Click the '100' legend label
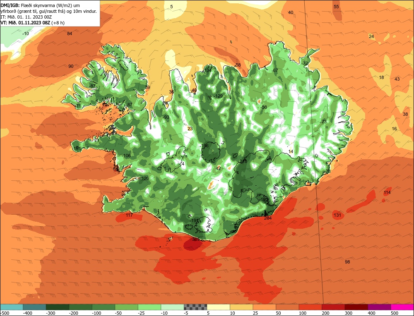The image size is (414, 316). point(303,313)
